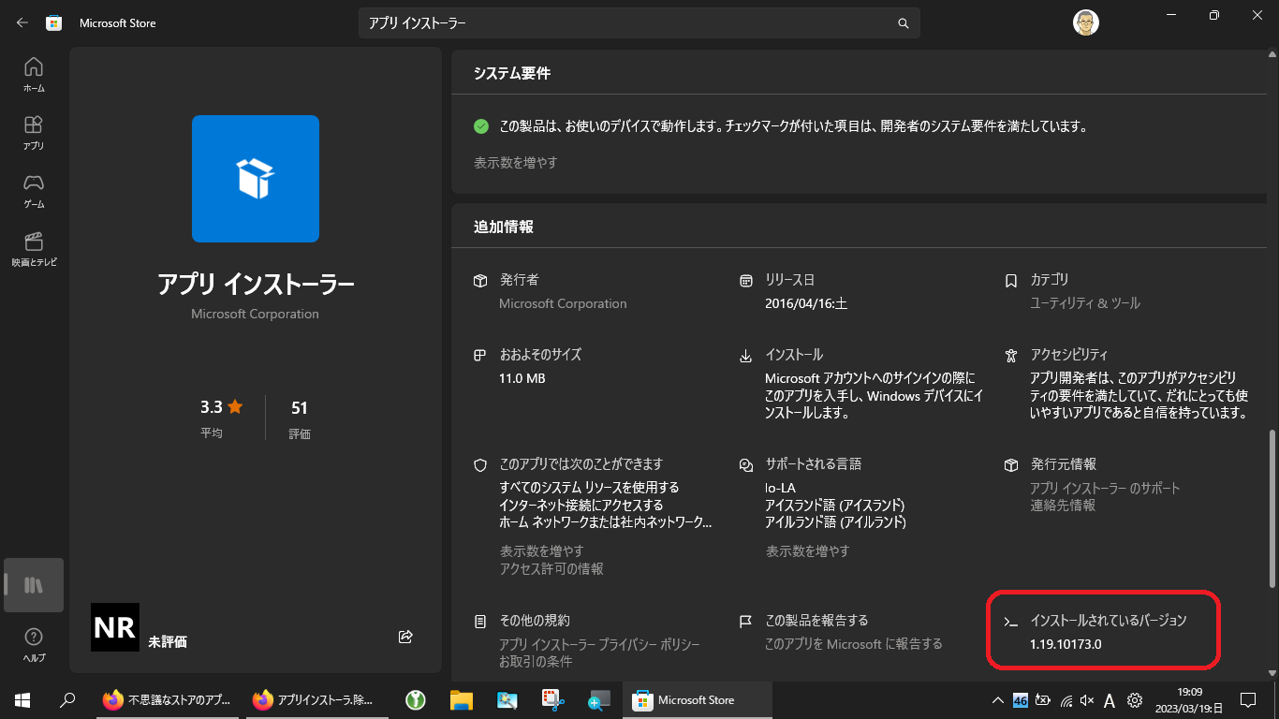Click the 3.3 star average rating
Image resolution: width=1279 pixels, height=719 pixels.
click(222, 407)
